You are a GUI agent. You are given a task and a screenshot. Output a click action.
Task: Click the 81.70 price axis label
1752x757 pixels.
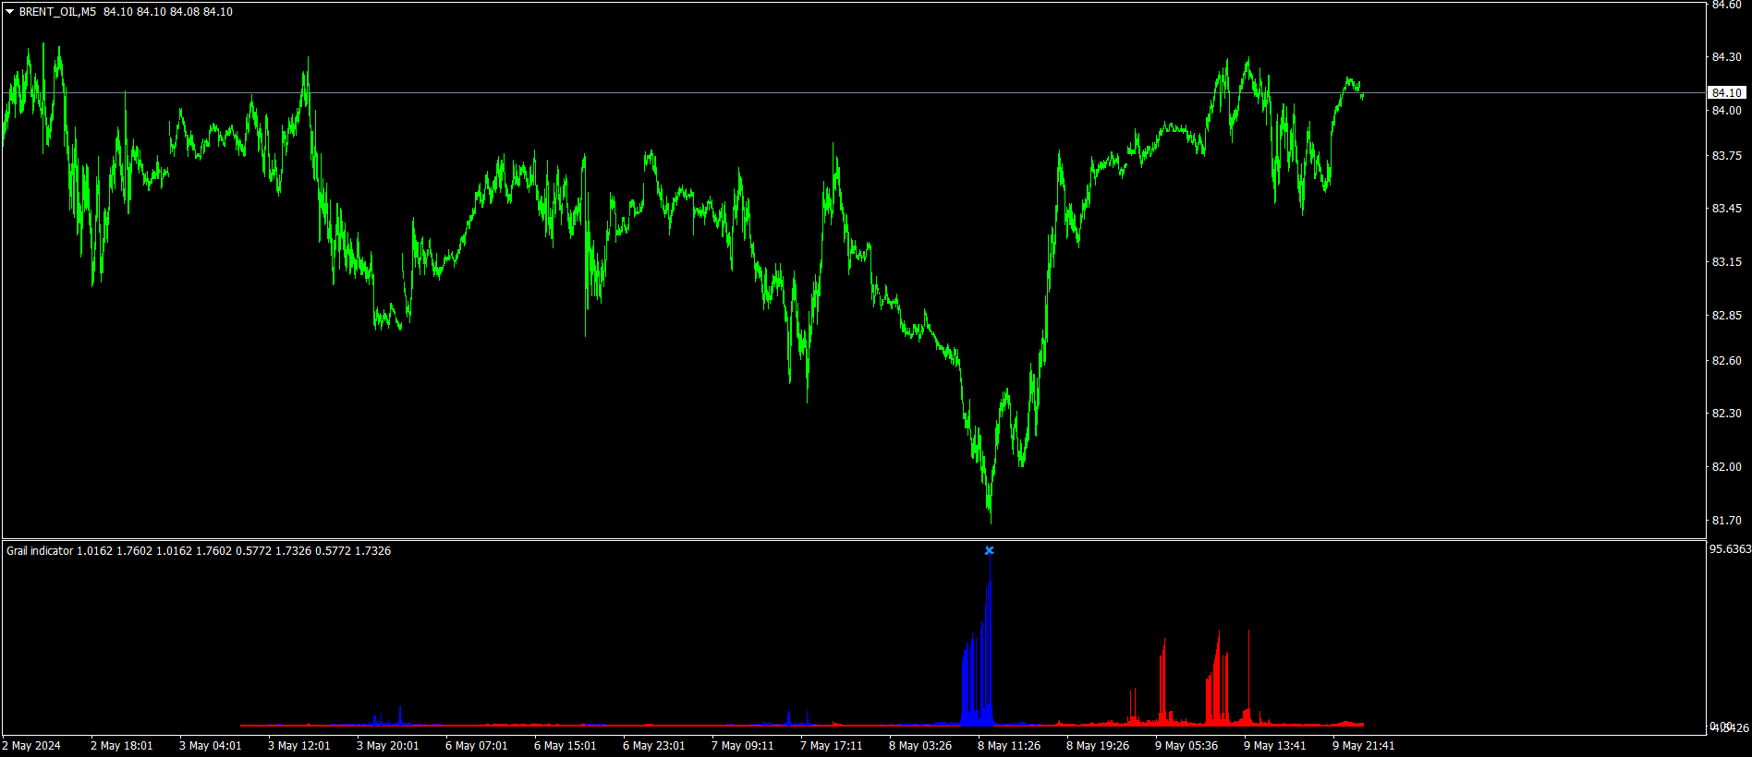pos(1726,521)
